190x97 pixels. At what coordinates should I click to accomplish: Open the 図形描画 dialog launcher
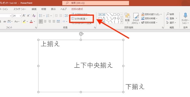[163, 27]
